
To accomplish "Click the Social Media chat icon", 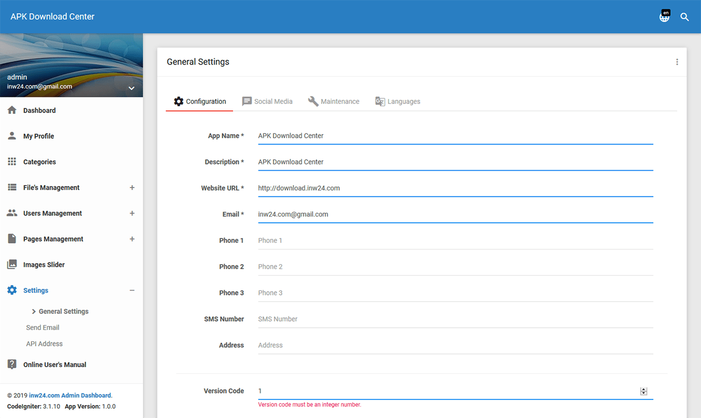I will coord(247,101).
